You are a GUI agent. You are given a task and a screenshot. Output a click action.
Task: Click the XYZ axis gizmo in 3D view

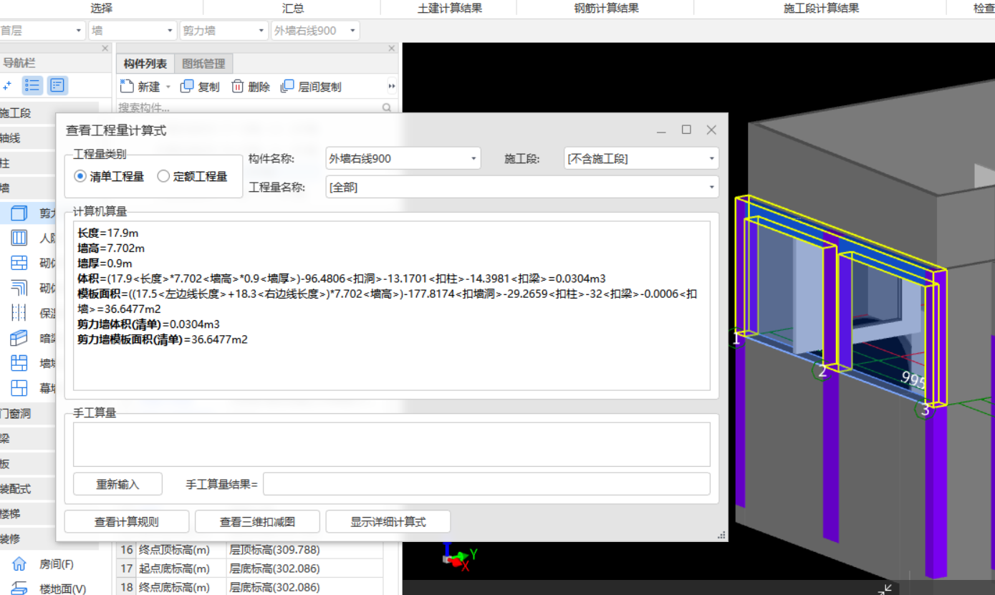(458, 558)
